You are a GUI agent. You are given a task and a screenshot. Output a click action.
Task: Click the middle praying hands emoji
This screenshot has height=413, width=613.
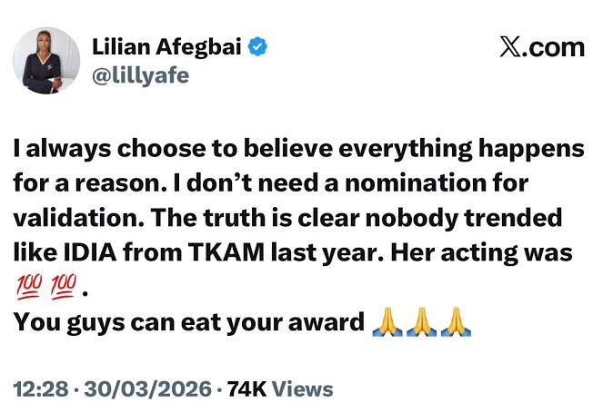tap(420, 322)
